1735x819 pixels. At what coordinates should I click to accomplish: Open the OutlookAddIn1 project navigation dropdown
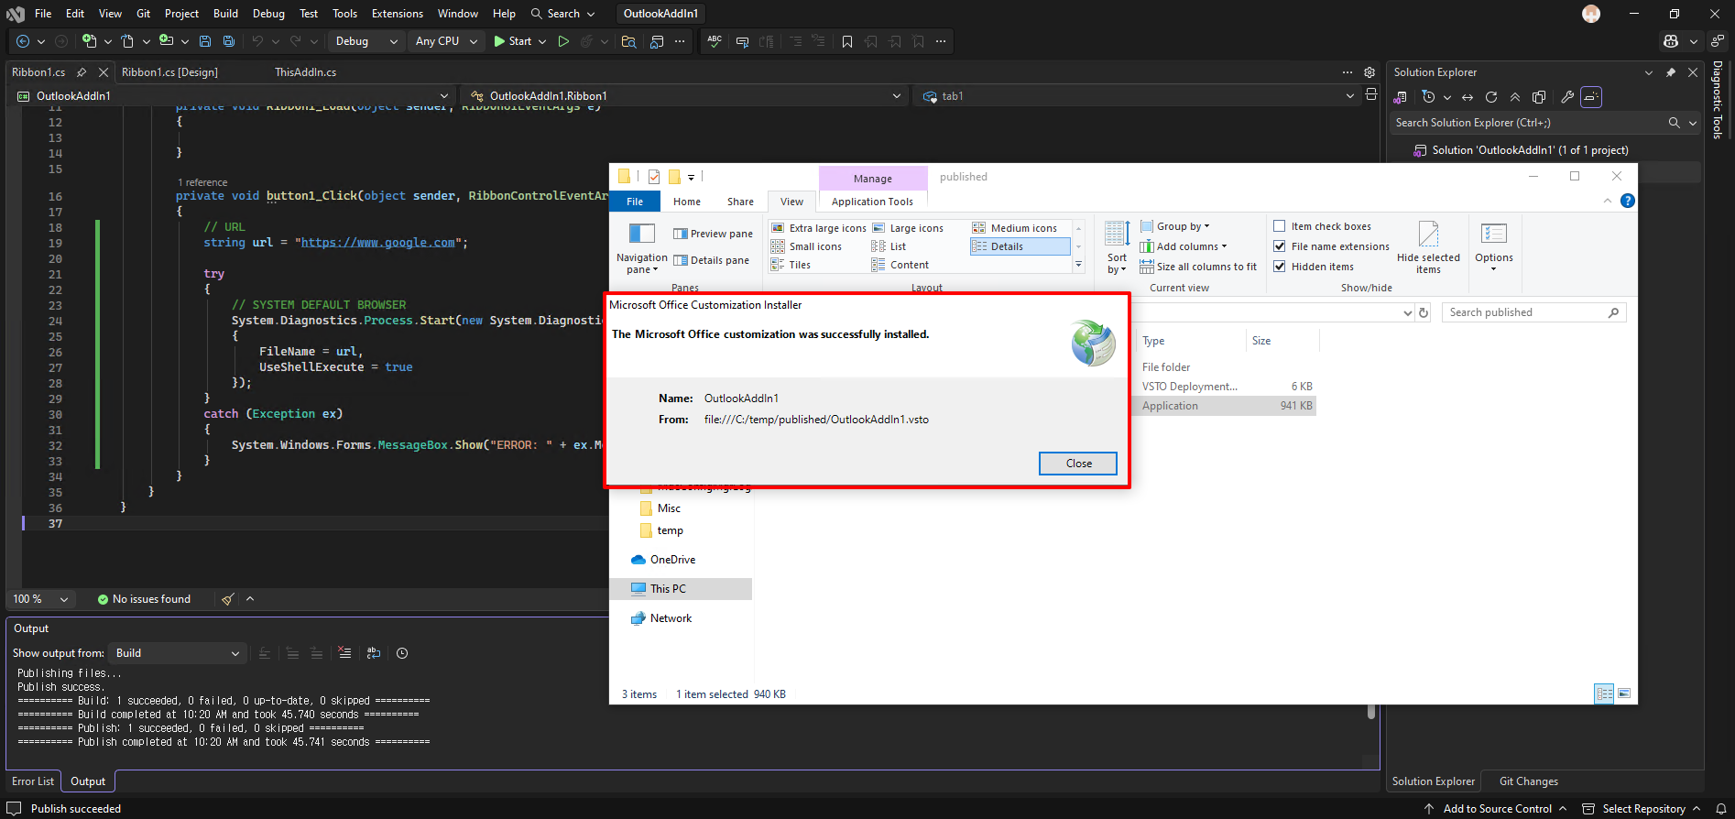point(233,96)
